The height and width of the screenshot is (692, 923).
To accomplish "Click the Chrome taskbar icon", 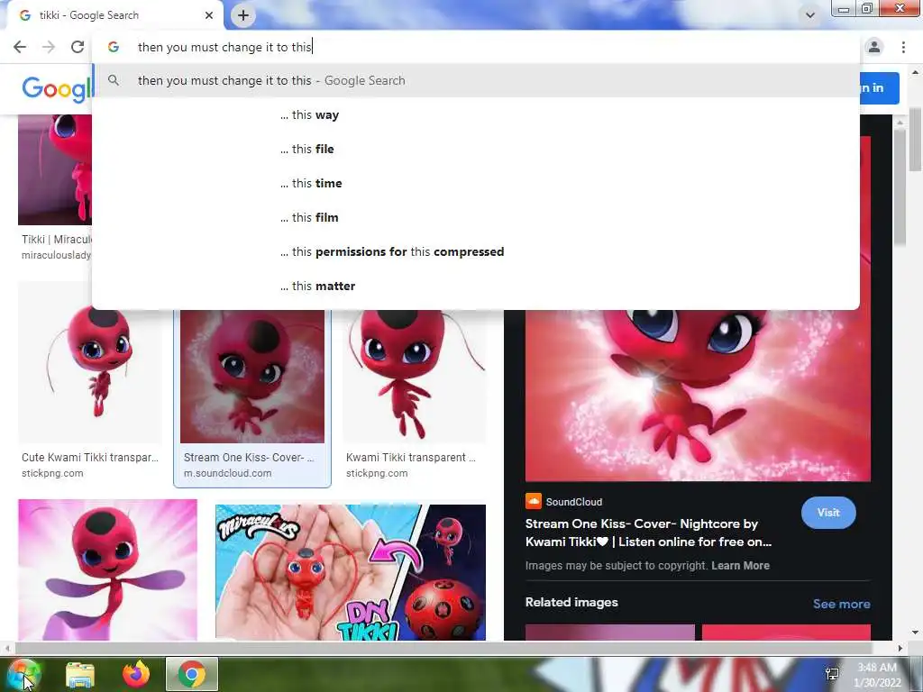I will (192, 674).
